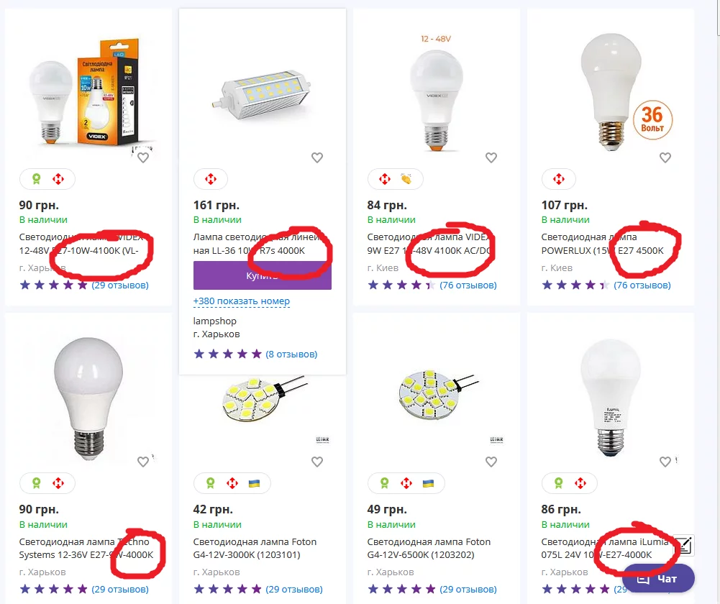Show the +380 seller phone number

click(x=242, y=301)
